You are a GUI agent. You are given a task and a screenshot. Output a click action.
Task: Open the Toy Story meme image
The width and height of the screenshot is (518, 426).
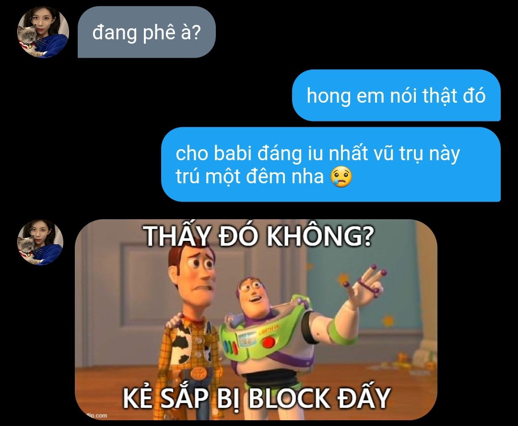point(256,319)
